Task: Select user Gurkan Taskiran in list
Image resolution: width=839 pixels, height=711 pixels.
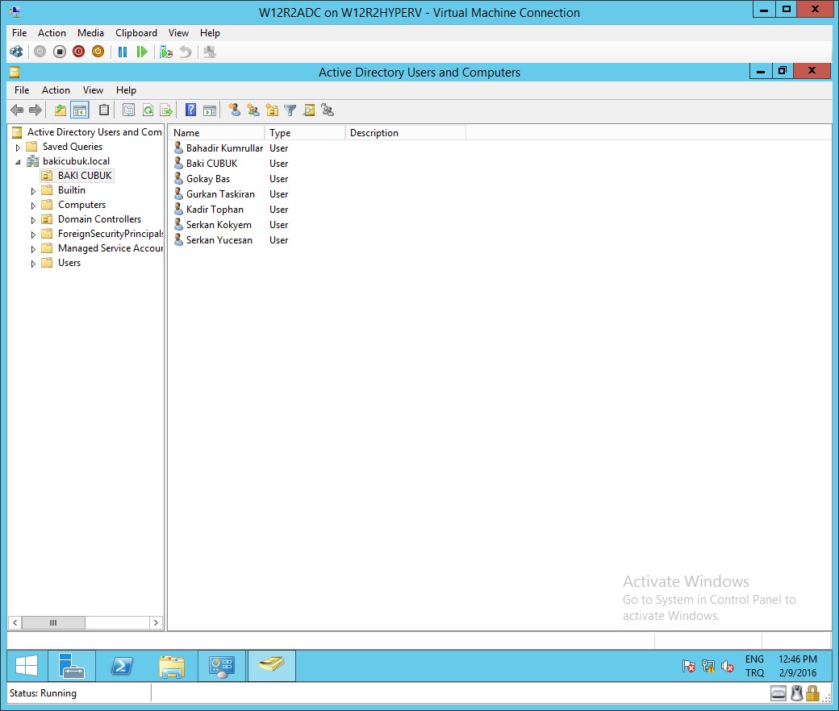Action: pyautogui.click(x=220, y=194)
